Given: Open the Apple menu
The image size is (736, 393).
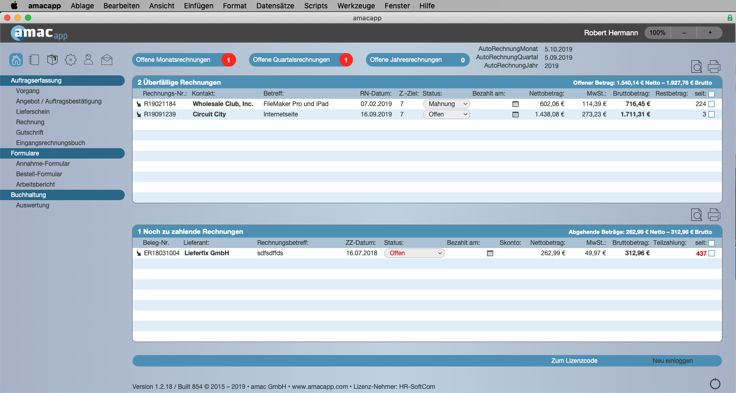Looking at the screenshot, I should (14, 6).
